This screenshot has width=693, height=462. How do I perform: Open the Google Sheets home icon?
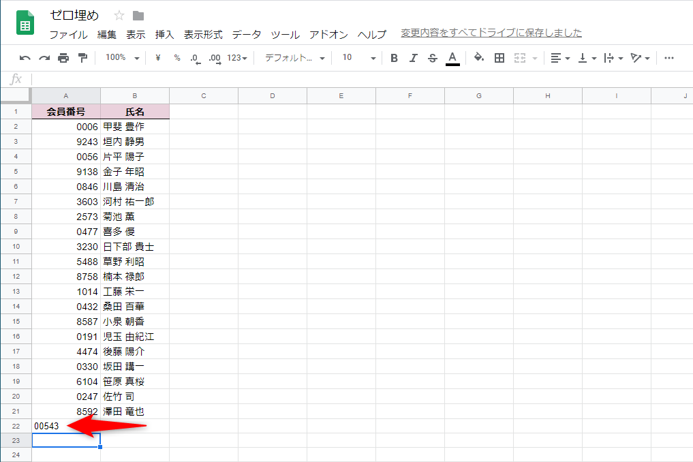tap(25, 22)
